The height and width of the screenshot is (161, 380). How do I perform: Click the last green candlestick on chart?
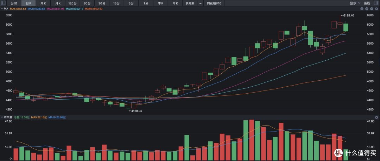pos(346,27)
